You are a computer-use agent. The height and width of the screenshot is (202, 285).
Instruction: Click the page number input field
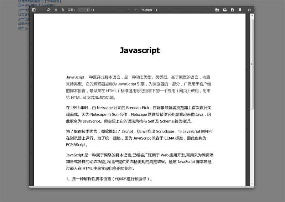84,10
